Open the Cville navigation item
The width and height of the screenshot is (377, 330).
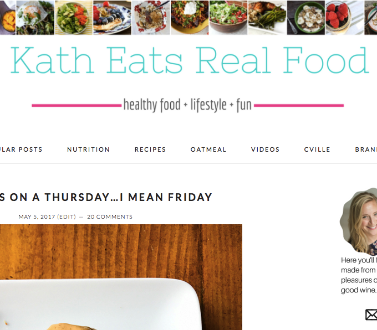coord(317,149)
